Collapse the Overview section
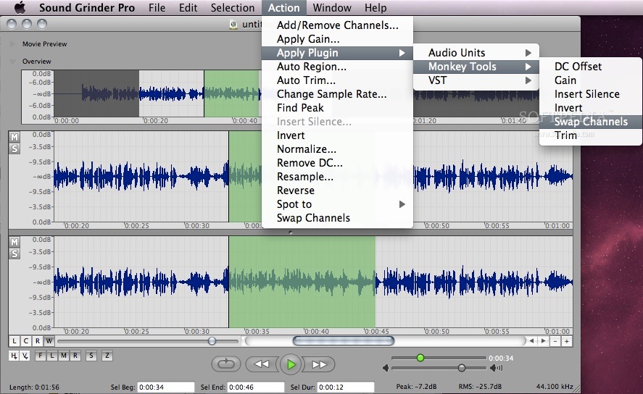 pos(13,62)
